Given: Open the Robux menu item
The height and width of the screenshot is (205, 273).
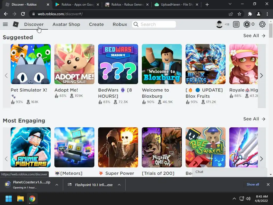Looking at the screenshot, I should click(120, 24).
